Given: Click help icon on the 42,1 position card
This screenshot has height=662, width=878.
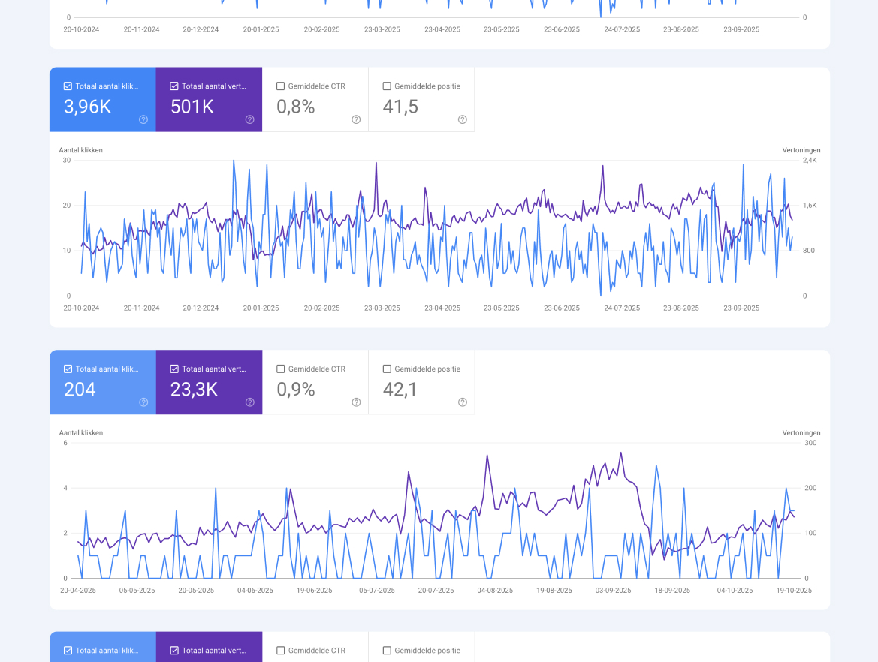Looking at the screenshot, I should point(463,402).
